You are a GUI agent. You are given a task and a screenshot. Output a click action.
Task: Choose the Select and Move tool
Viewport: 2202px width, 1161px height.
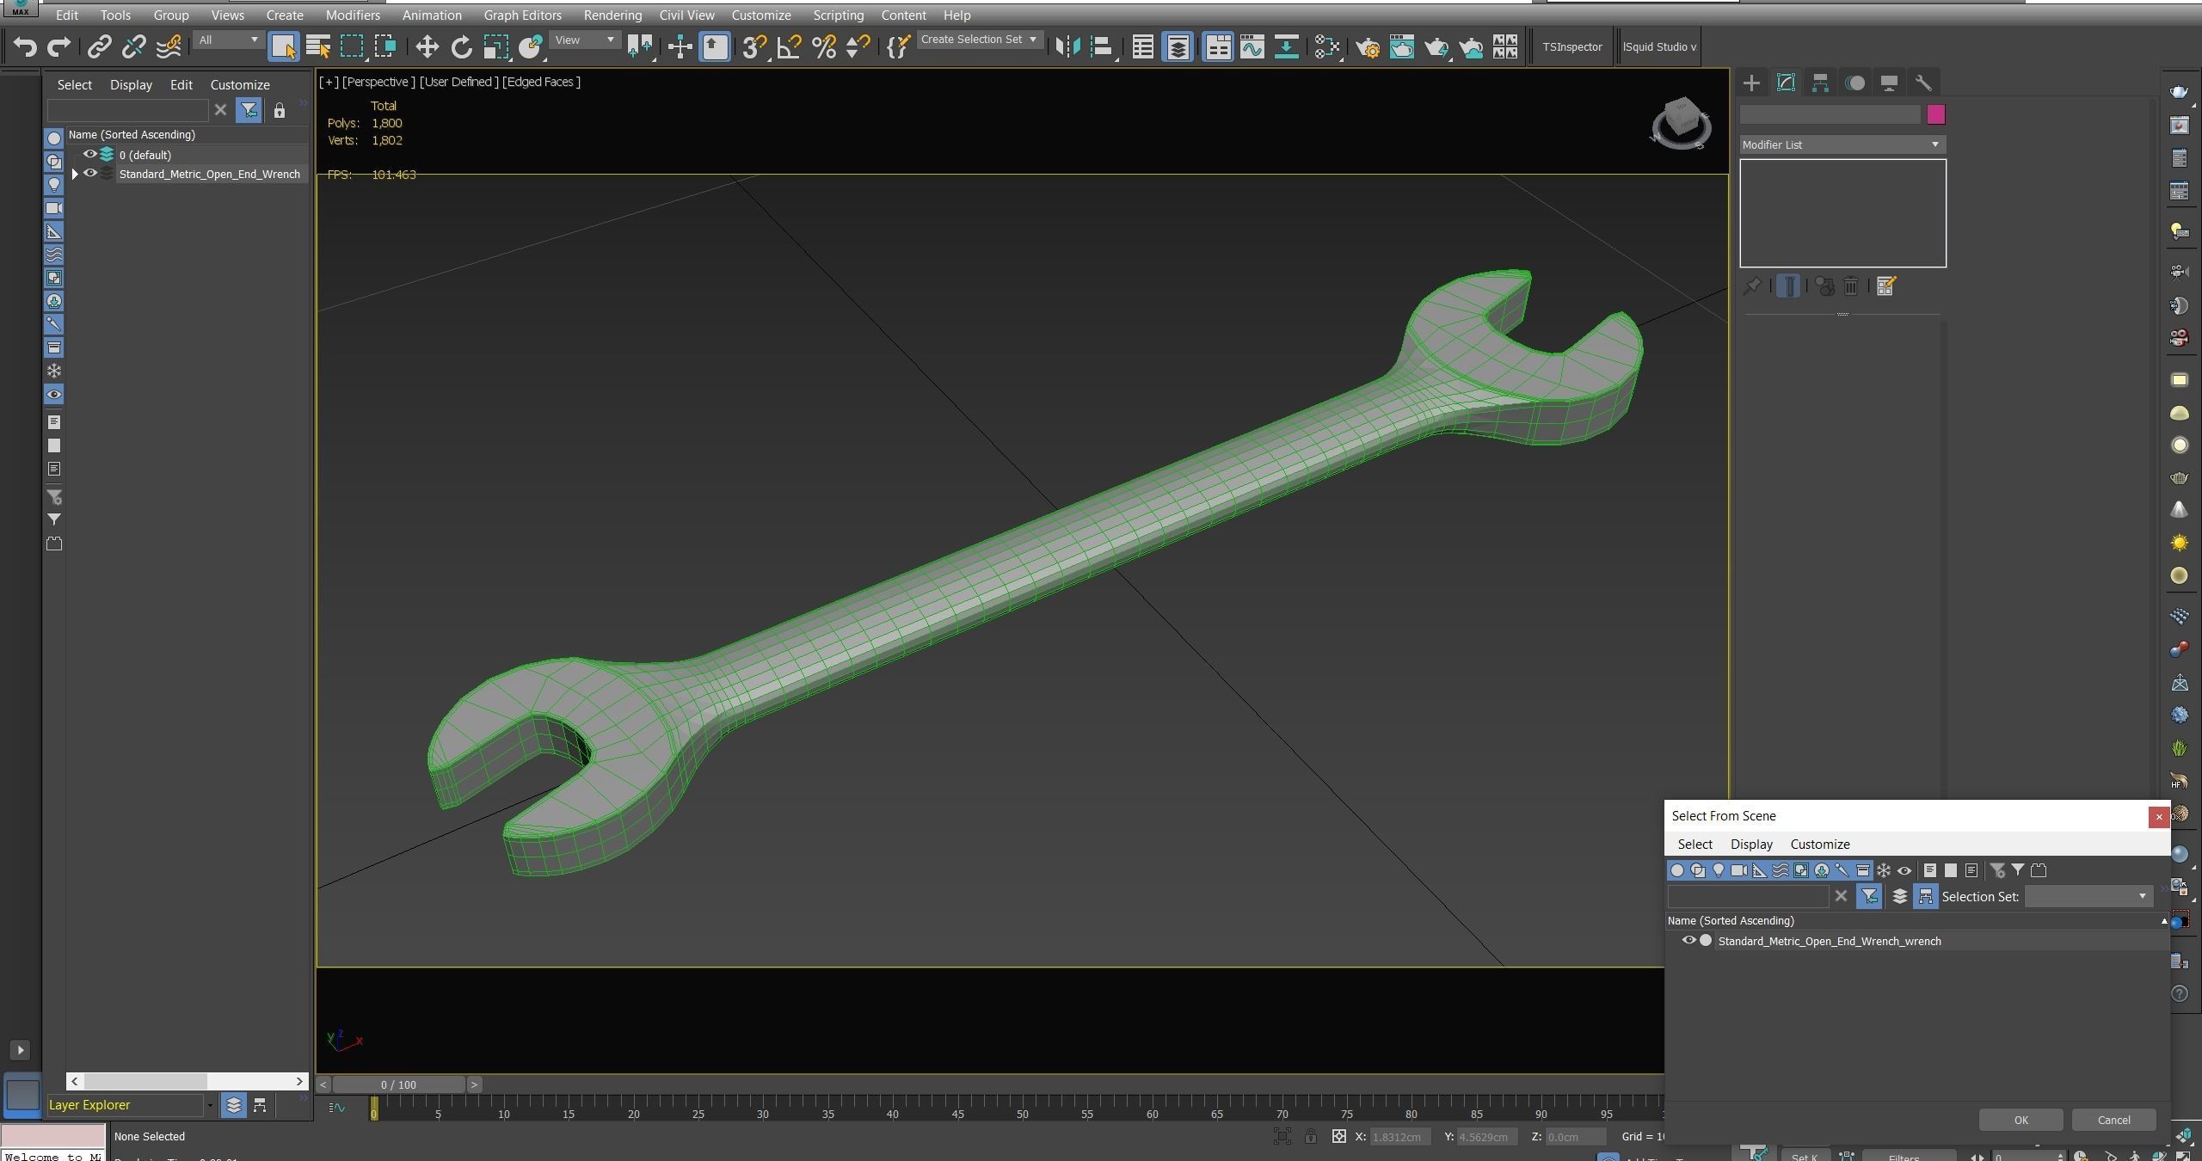427,46
